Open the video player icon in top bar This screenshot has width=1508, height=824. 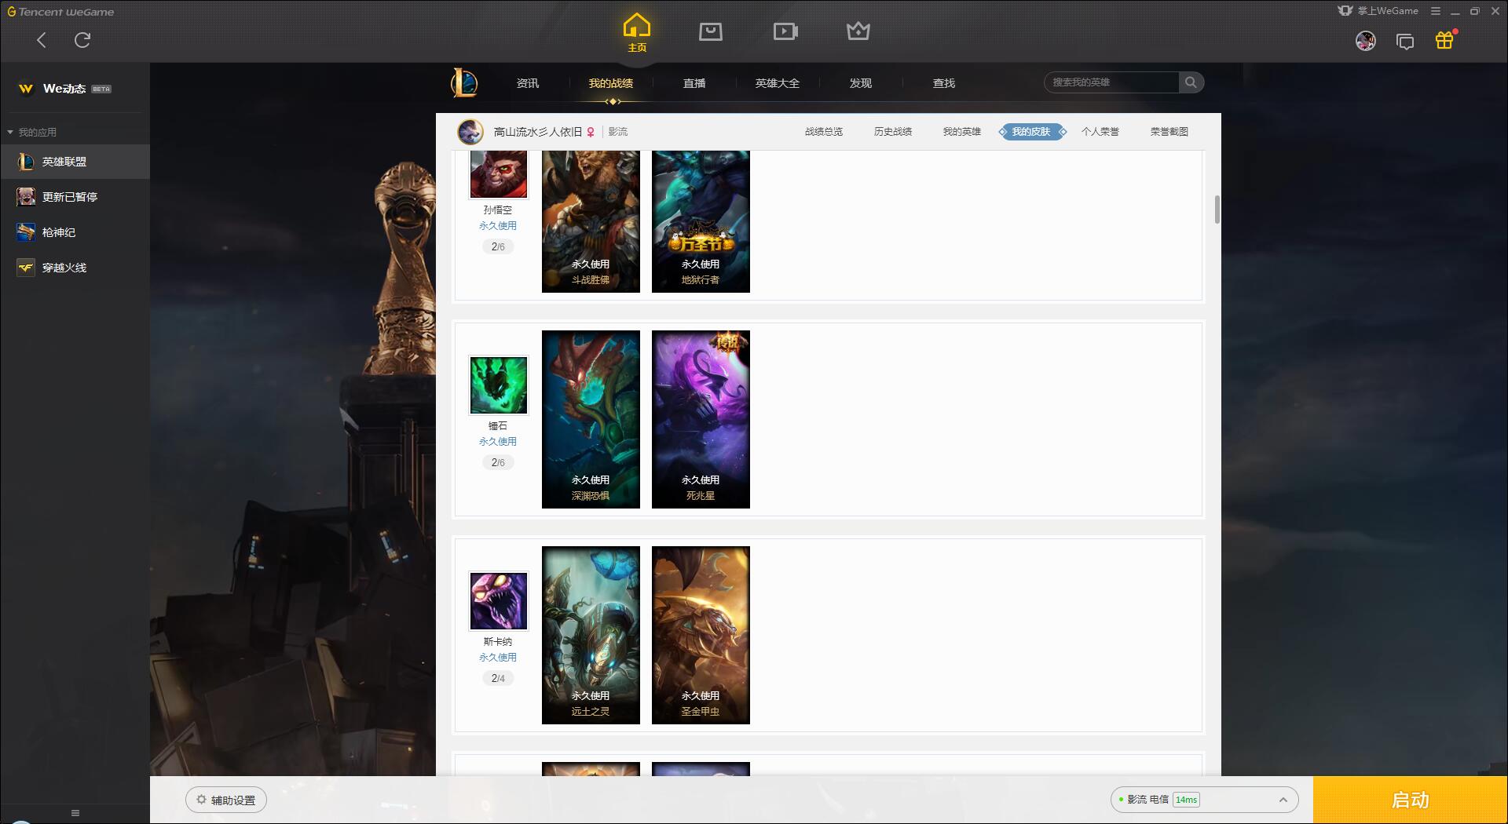click(x=785, y=31)
